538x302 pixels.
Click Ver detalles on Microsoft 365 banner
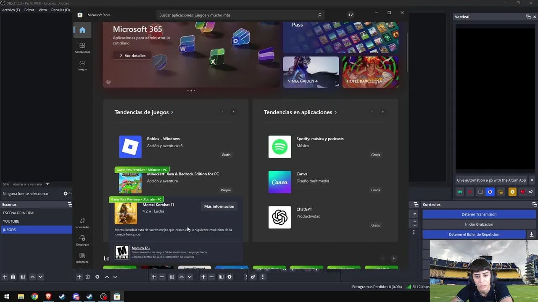132,55
